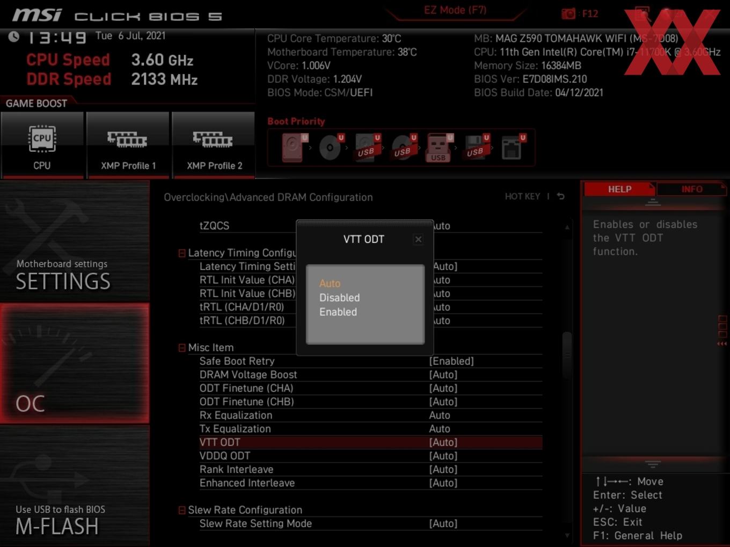Switch to EZ Mode (F7)
The image size is (730, 547).
[x=455, y=10]
